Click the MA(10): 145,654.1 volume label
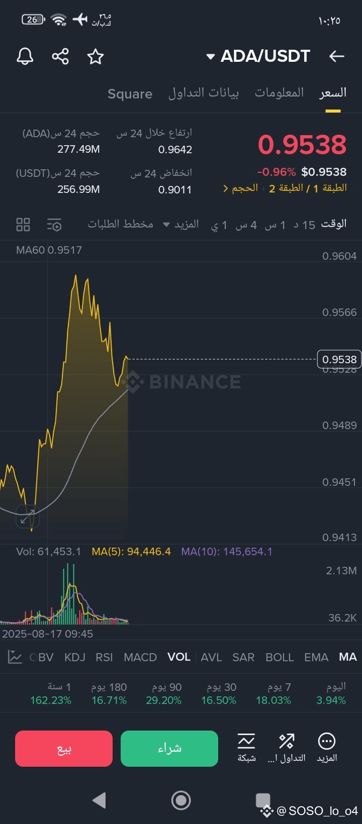Viewport: 362px width, 824px height. pyautogui.click(x=227, y=552)
